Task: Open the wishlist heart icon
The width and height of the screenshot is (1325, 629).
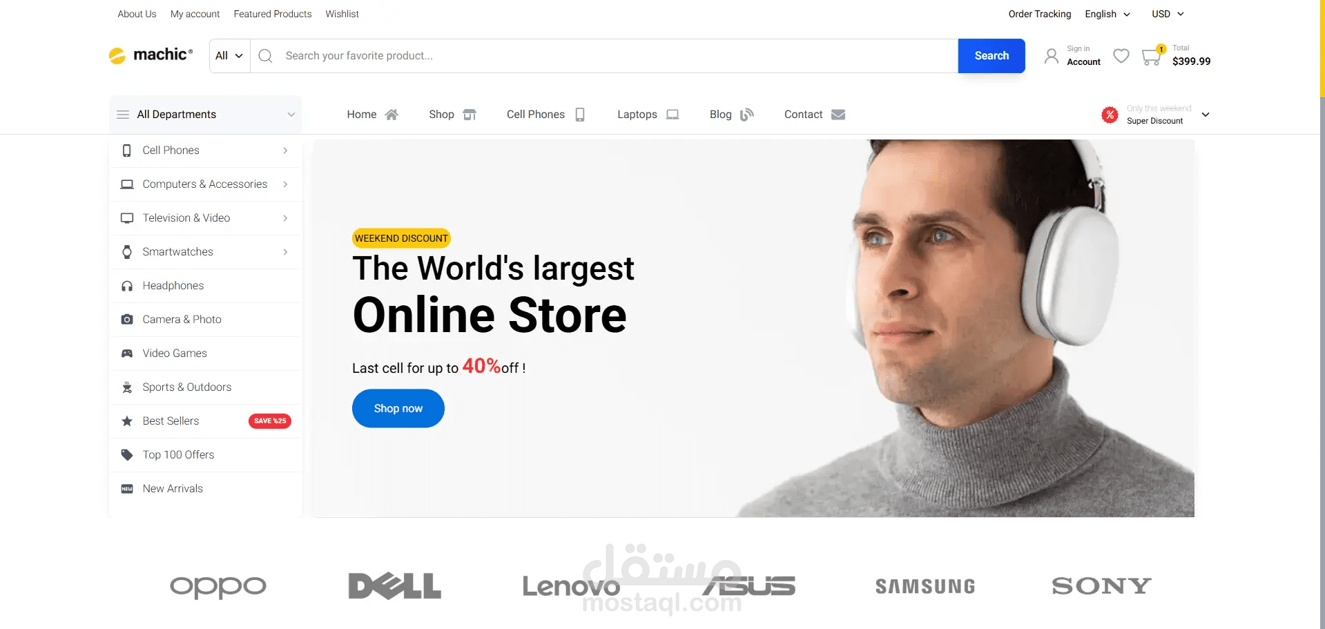Action: [x=1121, y=56]
